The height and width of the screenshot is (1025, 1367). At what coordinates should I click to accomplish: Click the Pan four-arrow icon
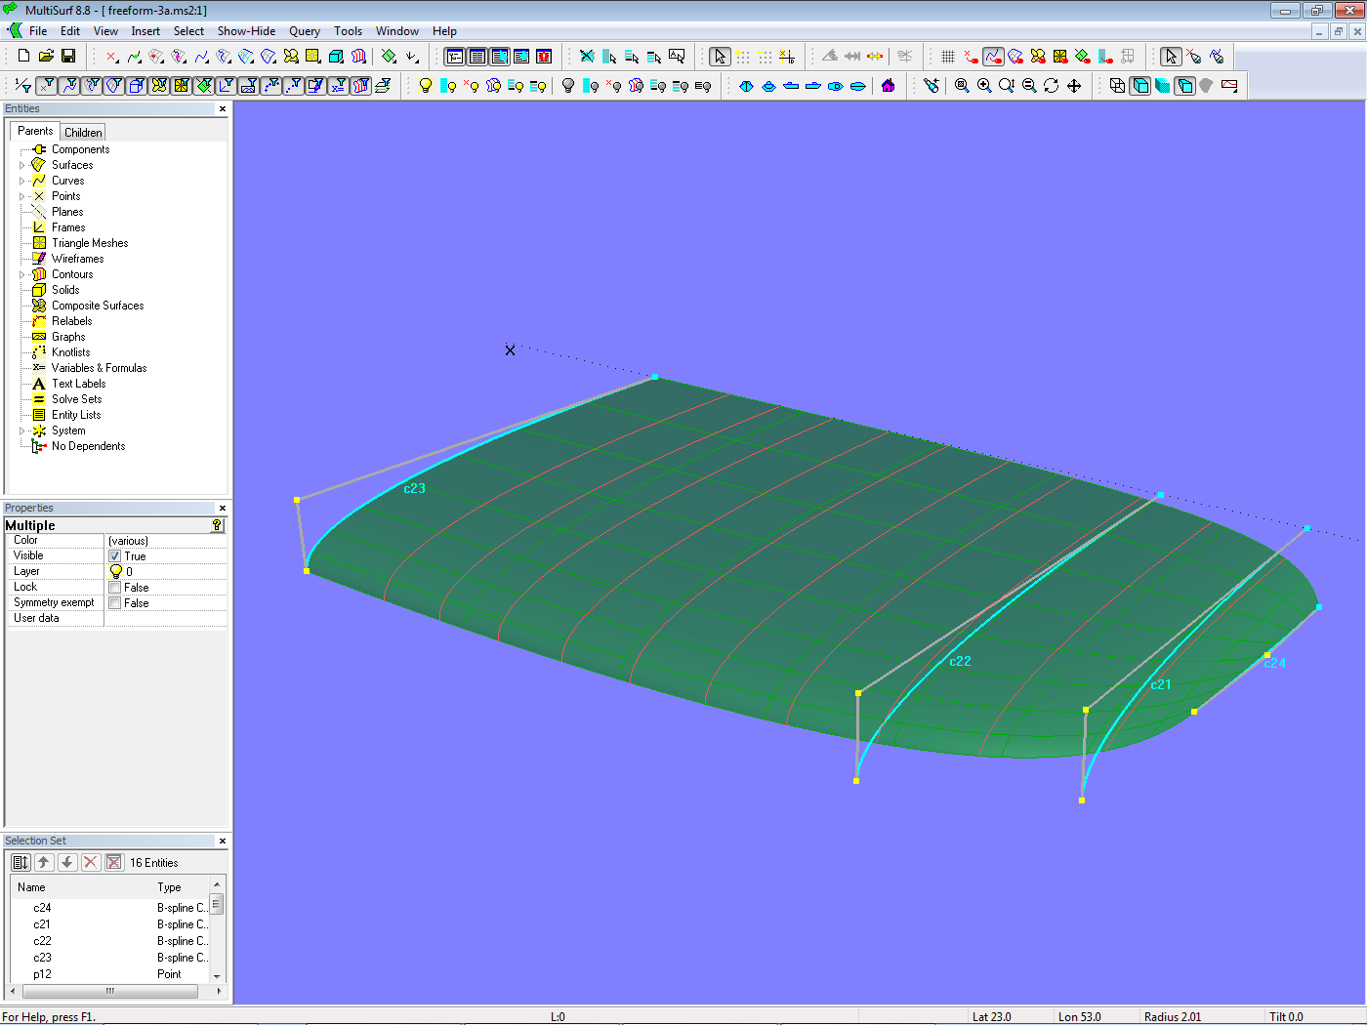coord(1074,86)
